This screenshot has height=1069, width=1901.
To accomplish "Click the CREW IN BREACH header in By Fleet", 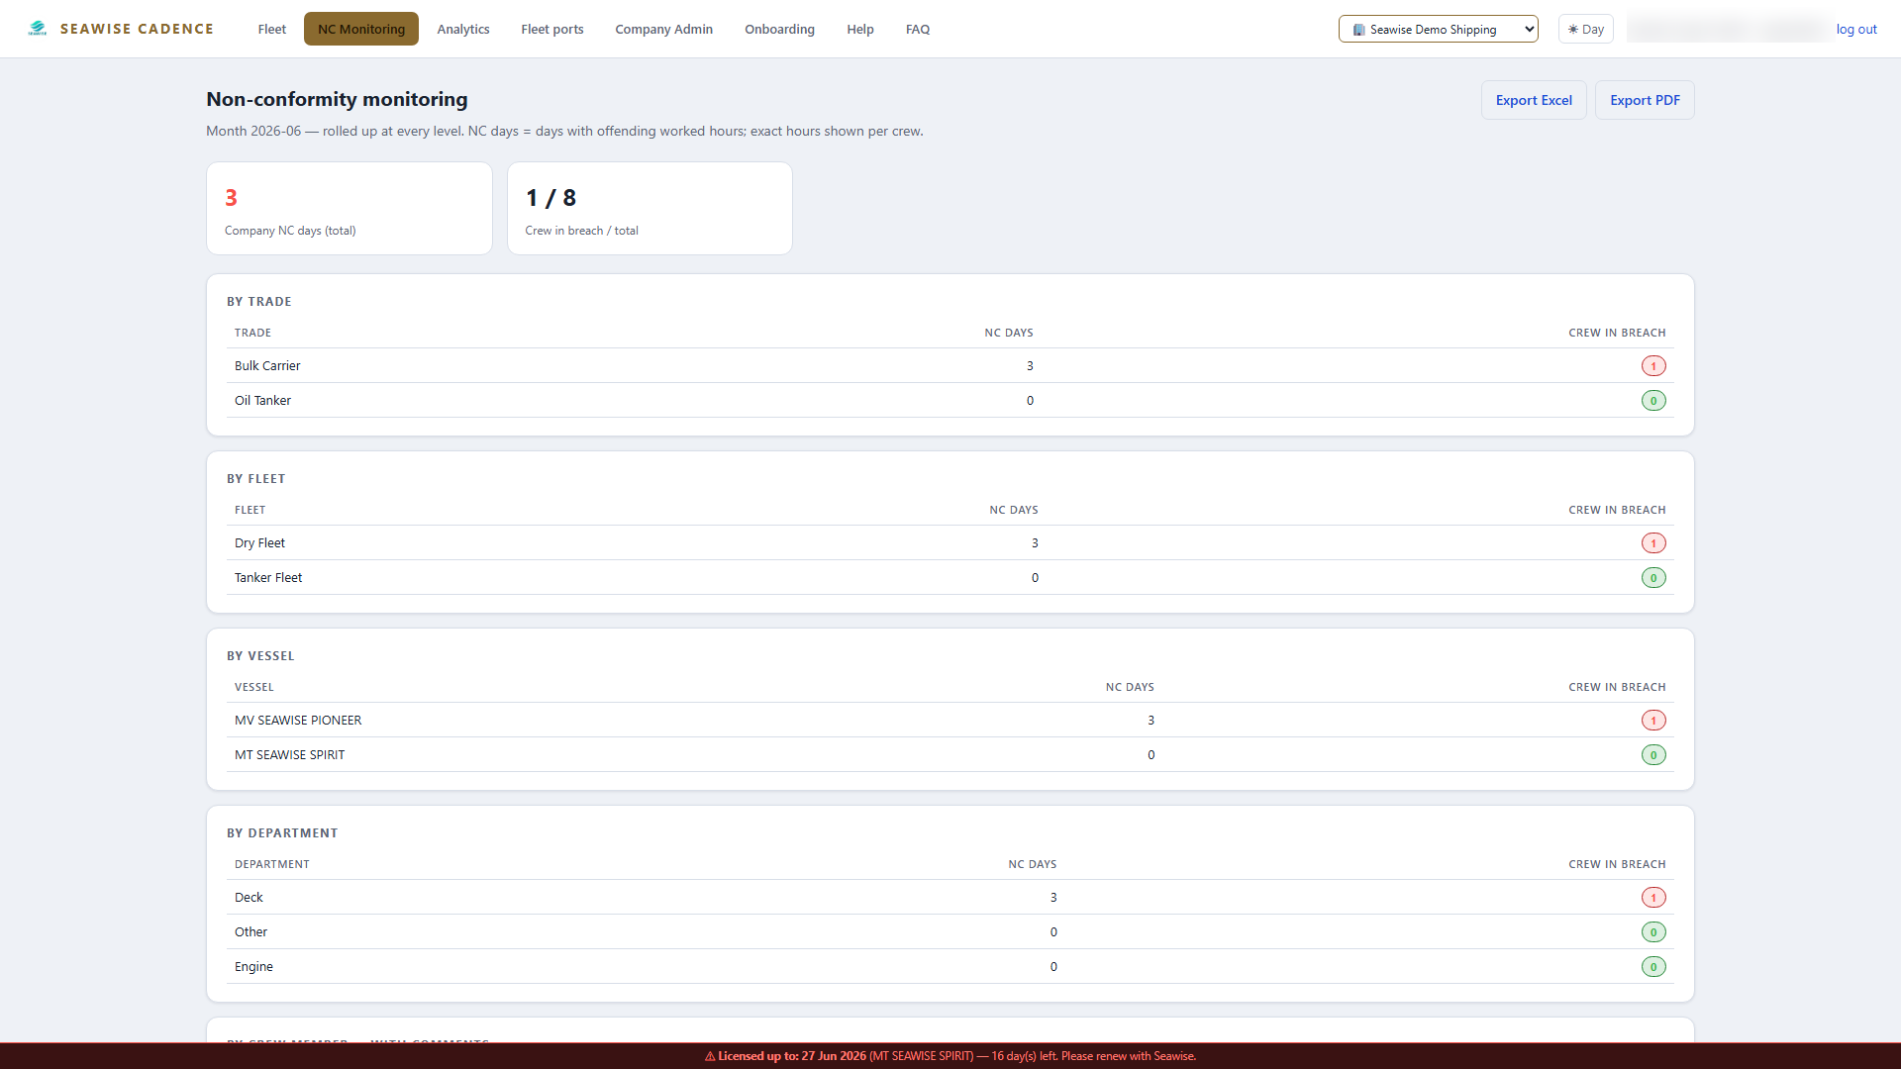I will [x=1616, y=510].
